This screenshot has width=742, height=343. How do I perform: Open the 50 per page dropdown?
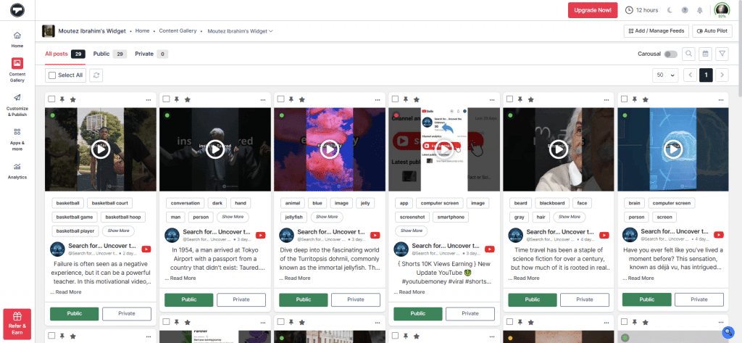665,75
